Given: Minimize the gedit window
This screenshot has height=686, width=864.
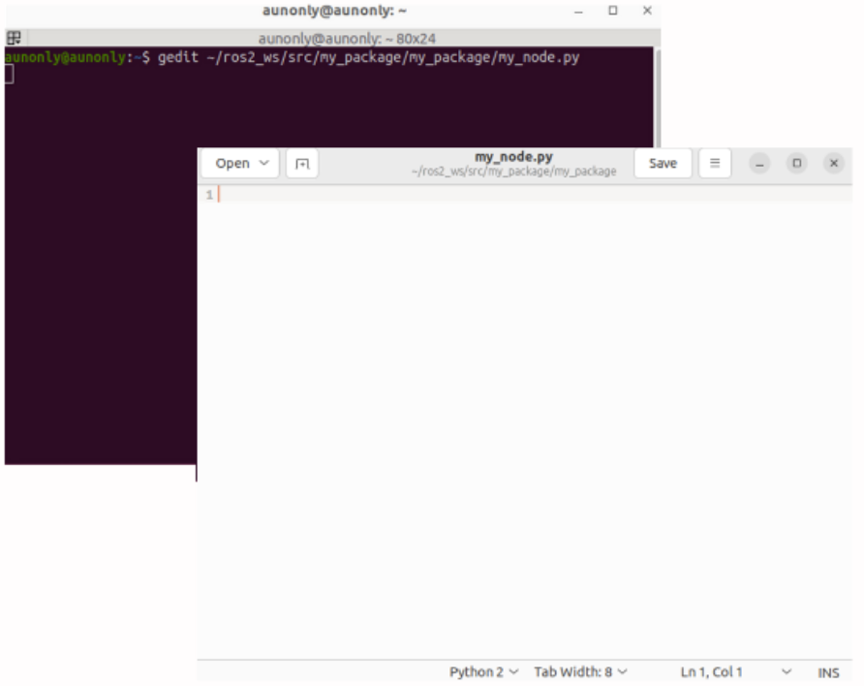Looking at the screenshot, I should pyautogui.click(x=760, y=164).
